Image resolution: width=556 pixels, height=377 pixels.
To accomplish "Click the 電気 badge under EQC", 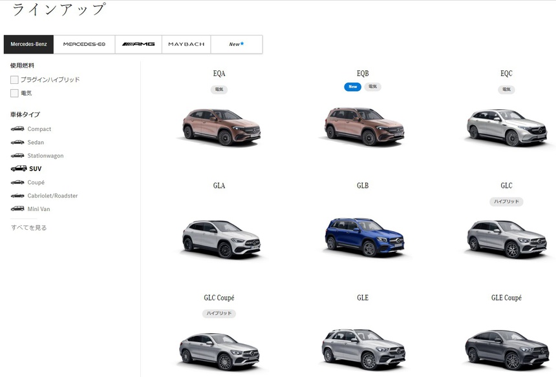I will [x=506, y=90].
